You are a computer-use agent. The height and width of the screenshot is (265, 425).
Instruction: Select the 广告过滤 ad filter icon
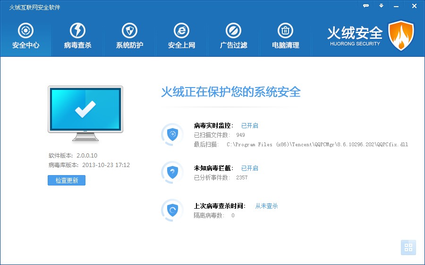(233, 31)
